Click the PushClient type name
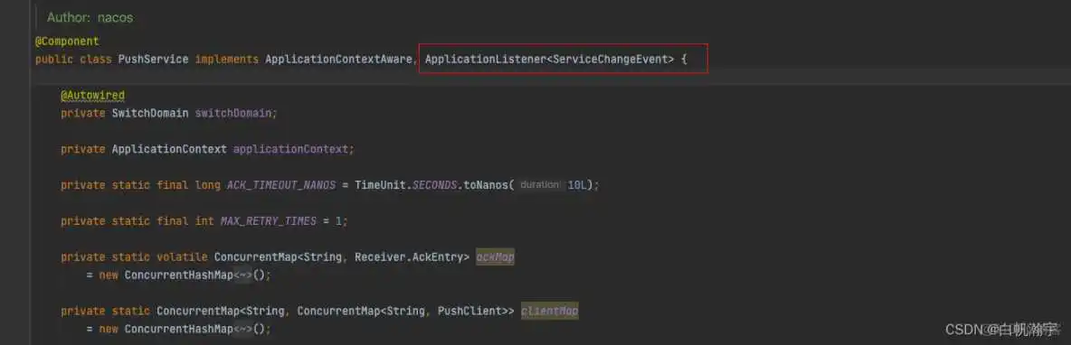The width and height of the screenshot is (1071, 345). pyautogui.click(x=469, y=311)
